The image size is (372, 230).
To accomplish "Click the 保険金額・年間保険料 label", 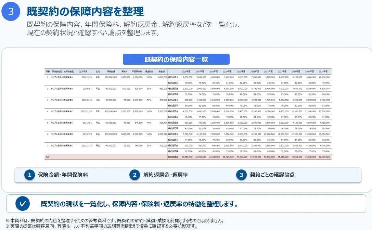I will tap(63, 175).
